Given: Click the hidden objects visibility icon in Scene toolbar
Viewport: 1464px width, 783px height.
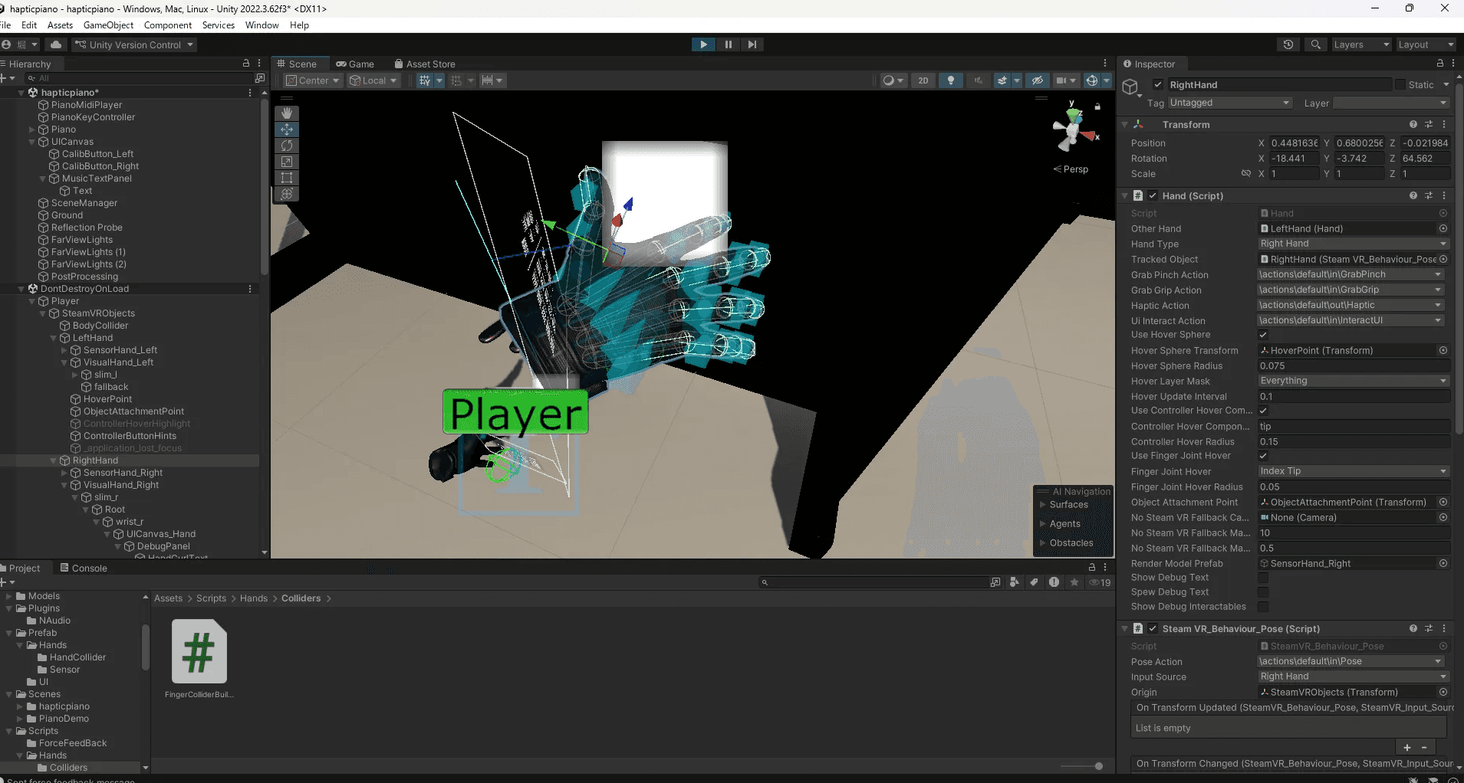Looking at the screenshot, I should pos(1038,80).
